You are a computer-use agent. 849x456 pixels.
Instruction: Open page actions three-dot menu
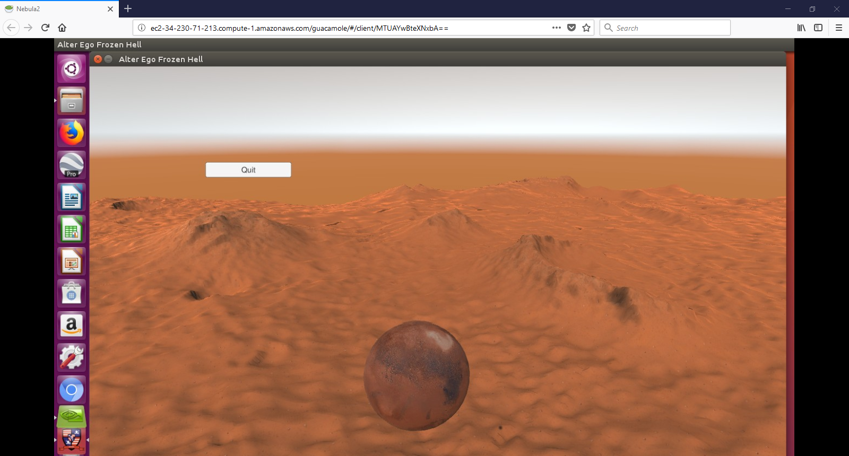tap(556, 28)
